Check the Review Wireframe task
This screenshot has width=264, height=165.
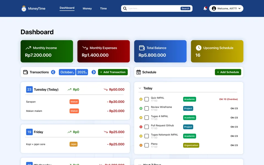tap(147, 108)
